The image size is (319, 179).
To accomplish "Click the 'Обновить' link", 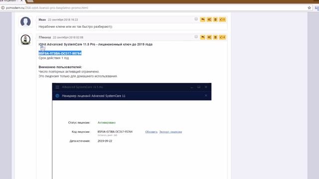I will [151, 132].
